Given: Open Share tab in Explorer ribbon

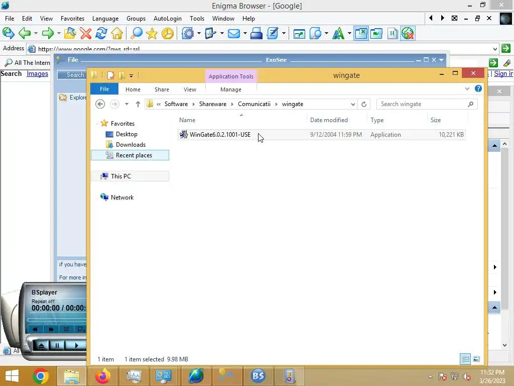Looking at the screenshot, I should 162,89.
